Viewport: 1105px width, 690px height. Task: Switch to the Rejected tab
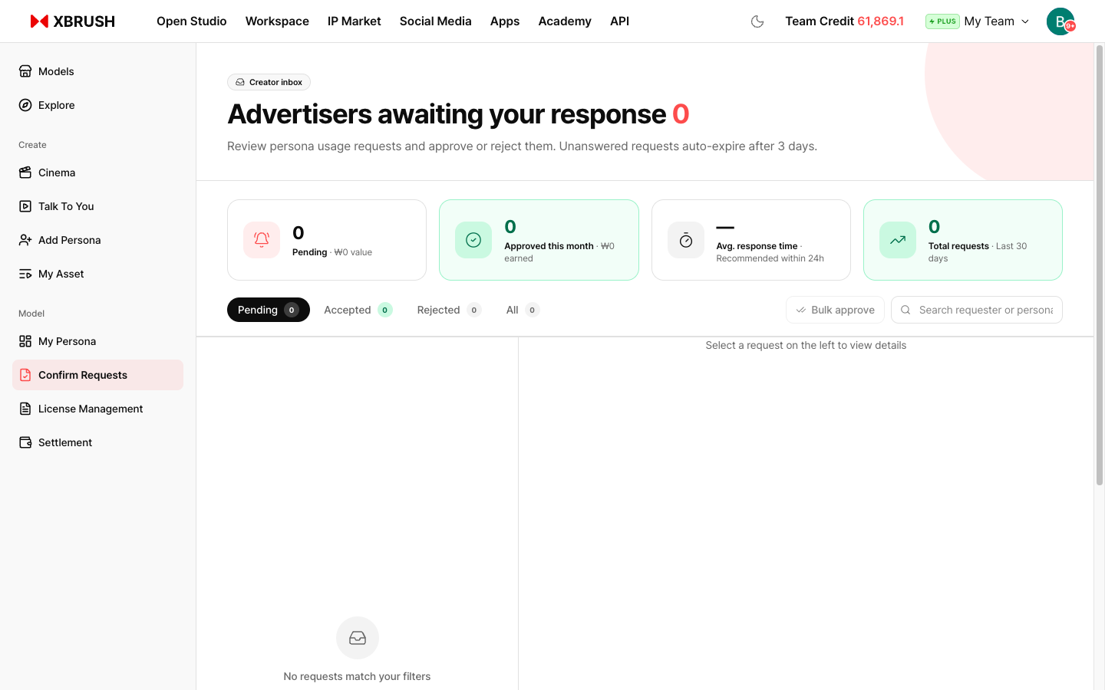(449, 310)
